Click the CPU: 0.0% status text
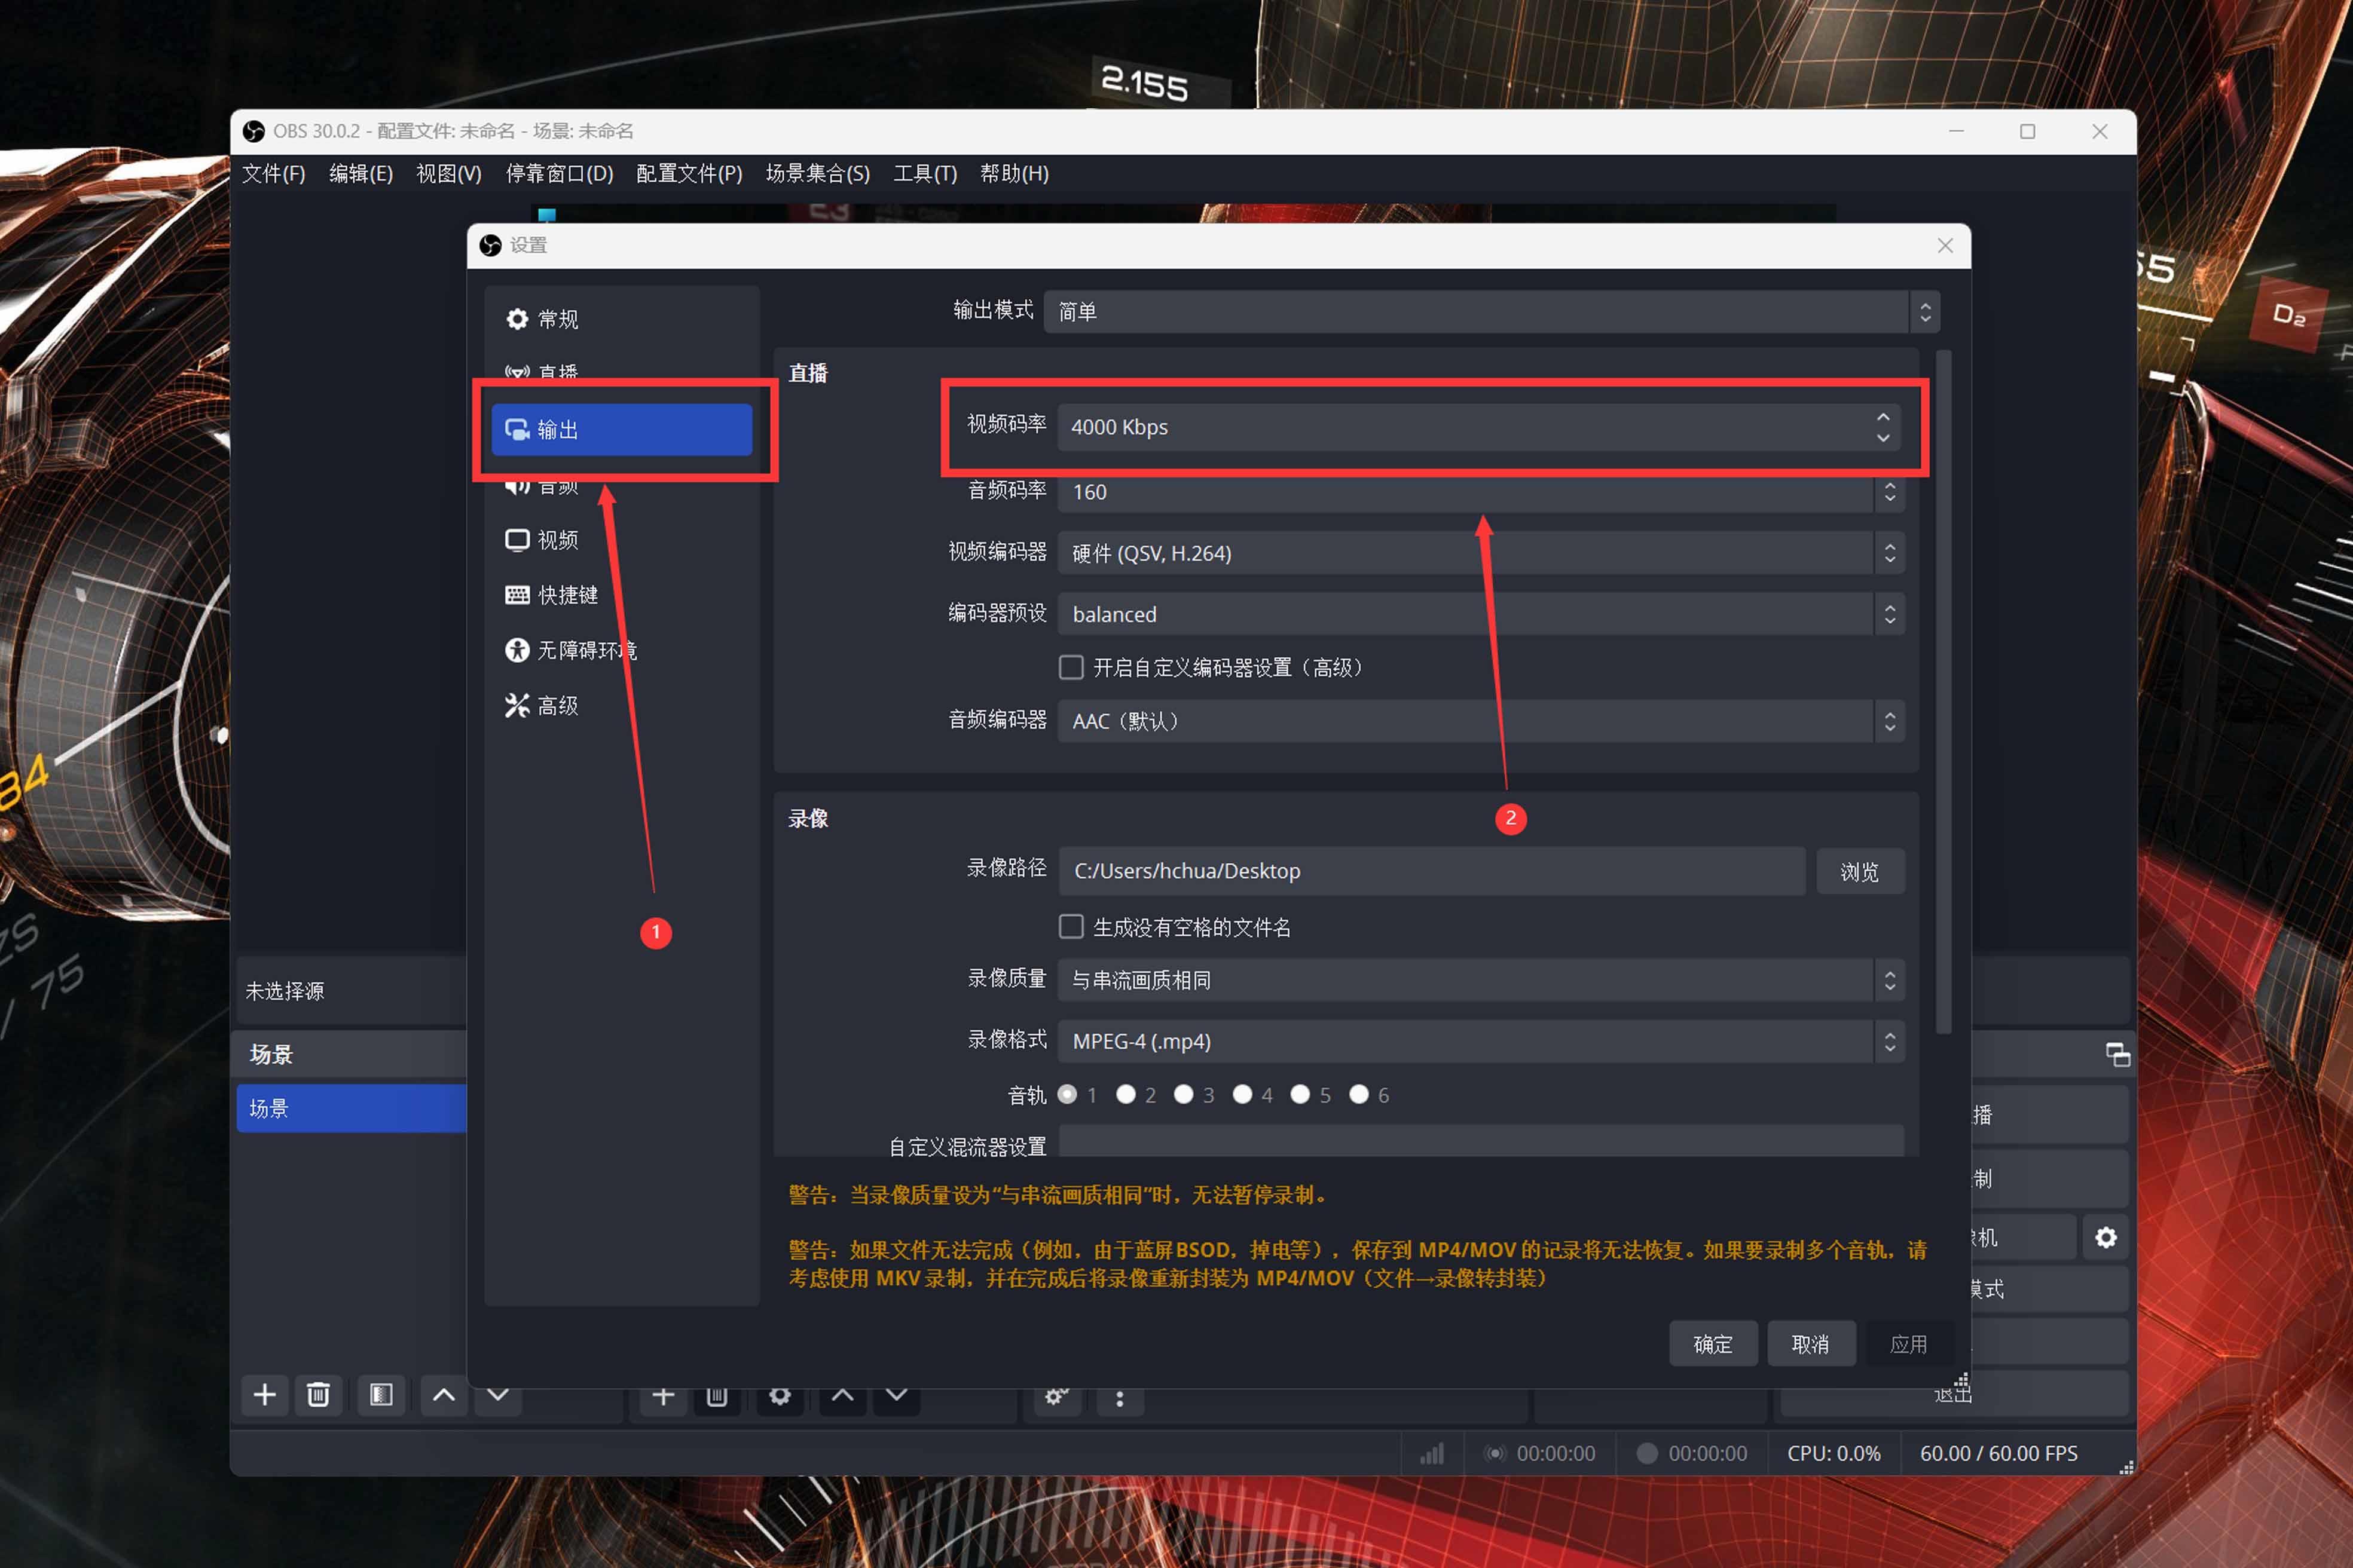Viewport: 2353px width, 1568px height. coord(1833,1453)
